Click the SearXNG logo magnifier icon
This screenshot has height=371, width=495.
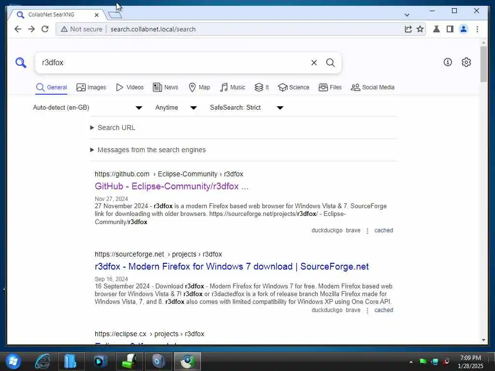(x=21, y=62)
